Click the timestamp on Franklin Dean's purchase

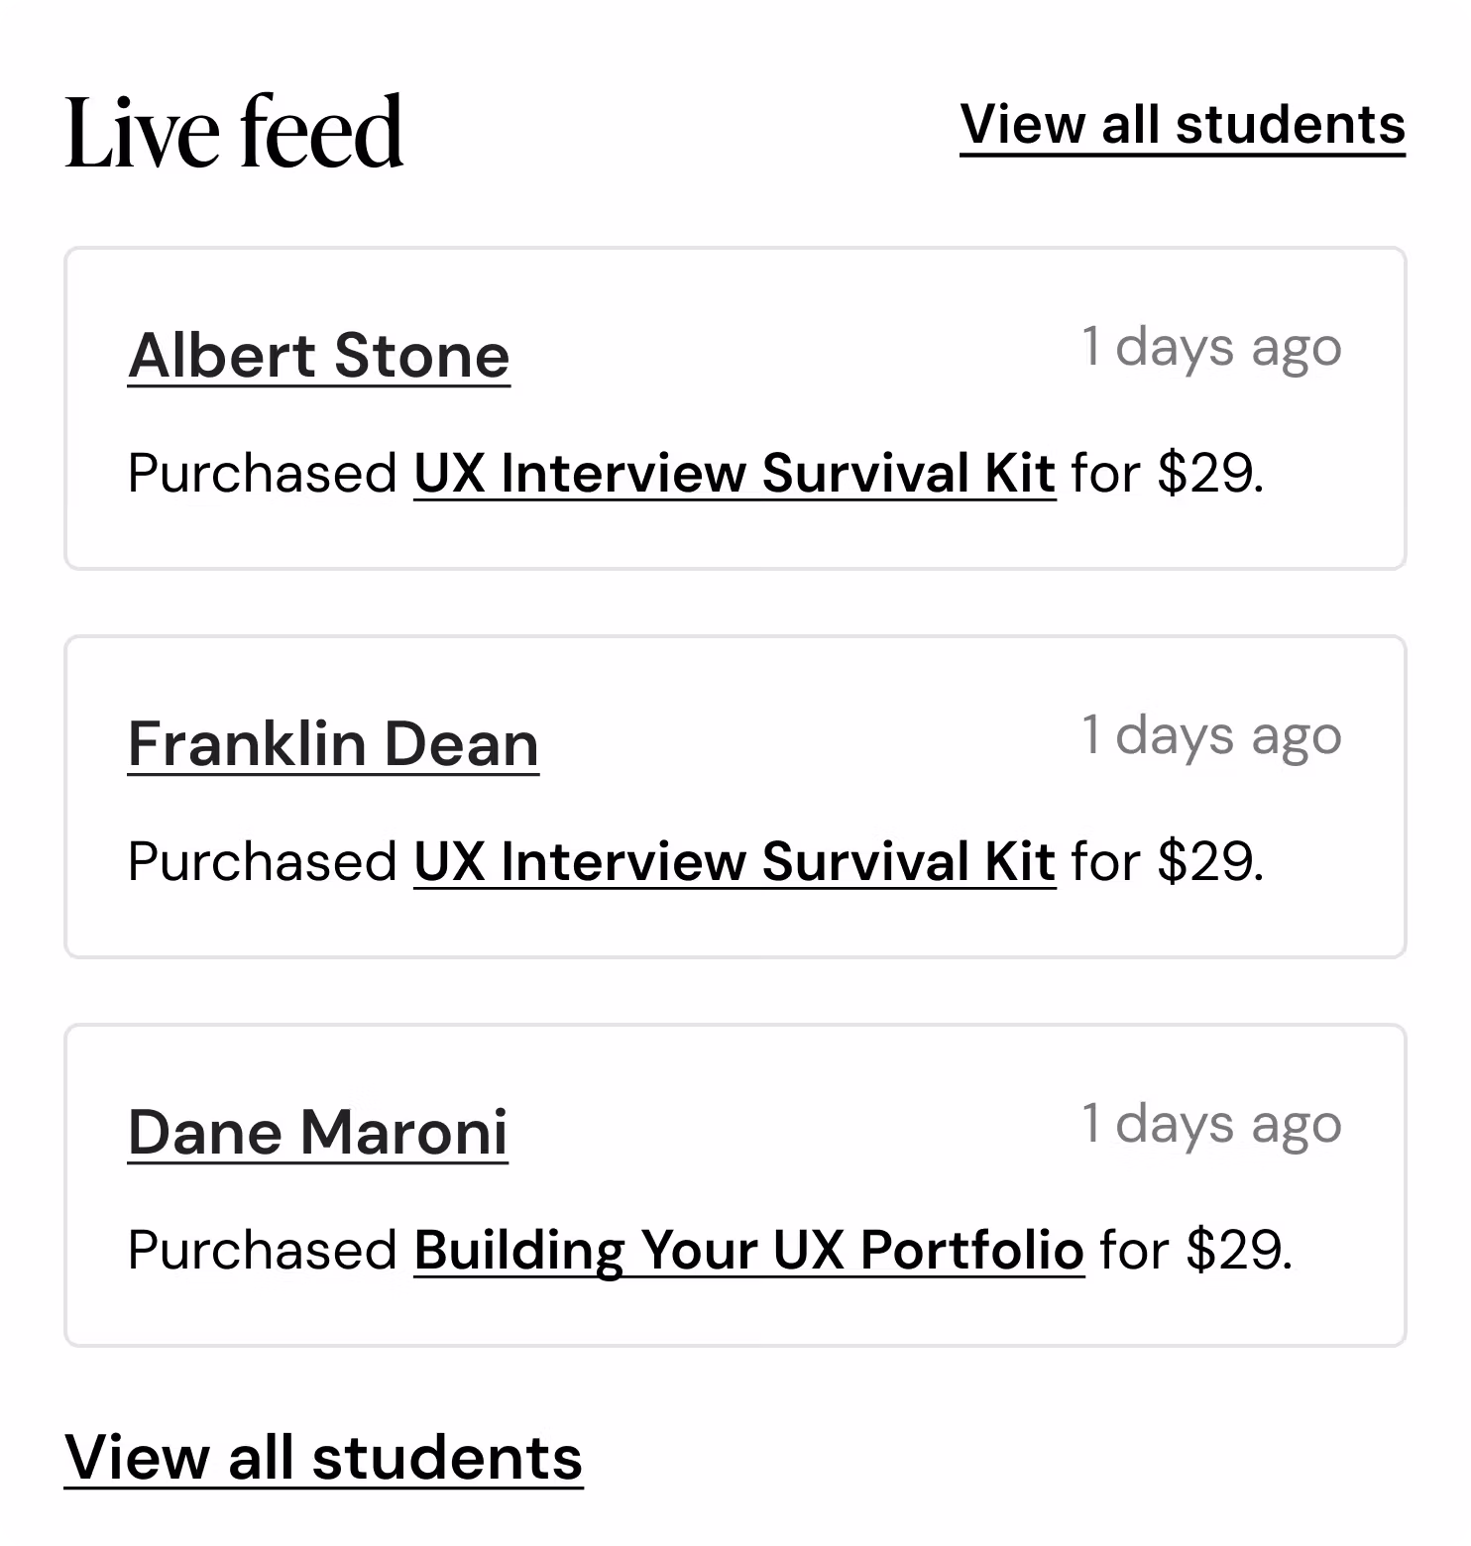[1210, 736]
